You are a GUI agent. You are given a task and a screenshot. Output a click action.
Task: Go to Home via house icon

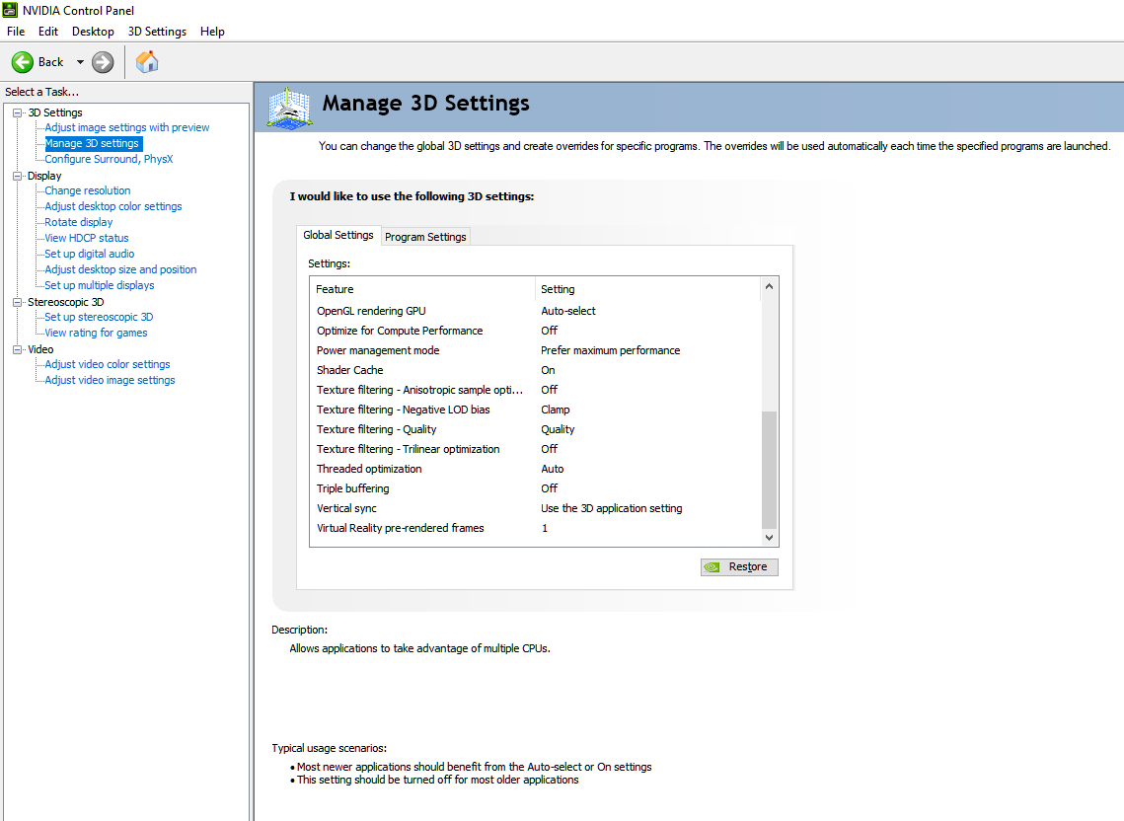pyautogui.click(x=147, y=62)
